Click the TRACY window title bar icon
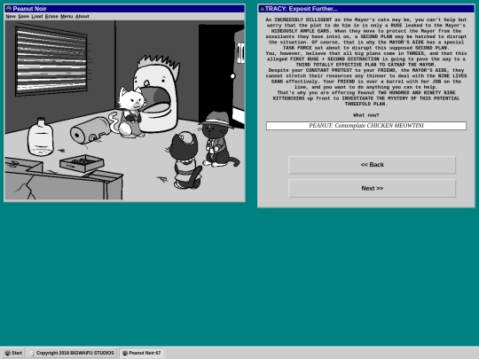This screenshot has height=359, width=479. click(262, 9)
